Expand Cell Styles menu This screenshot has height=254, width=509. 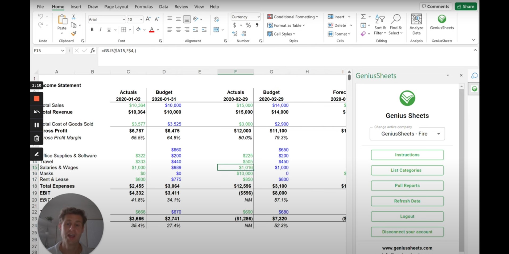tap(281, 34)
